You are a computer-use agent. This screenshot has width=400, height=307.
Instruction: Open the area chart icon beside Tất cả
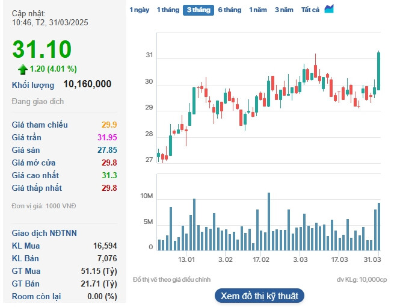click(328, 9)
